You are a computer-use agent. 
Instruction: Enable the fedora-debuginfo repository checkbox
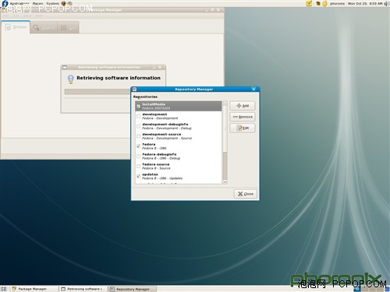point(139,157)
